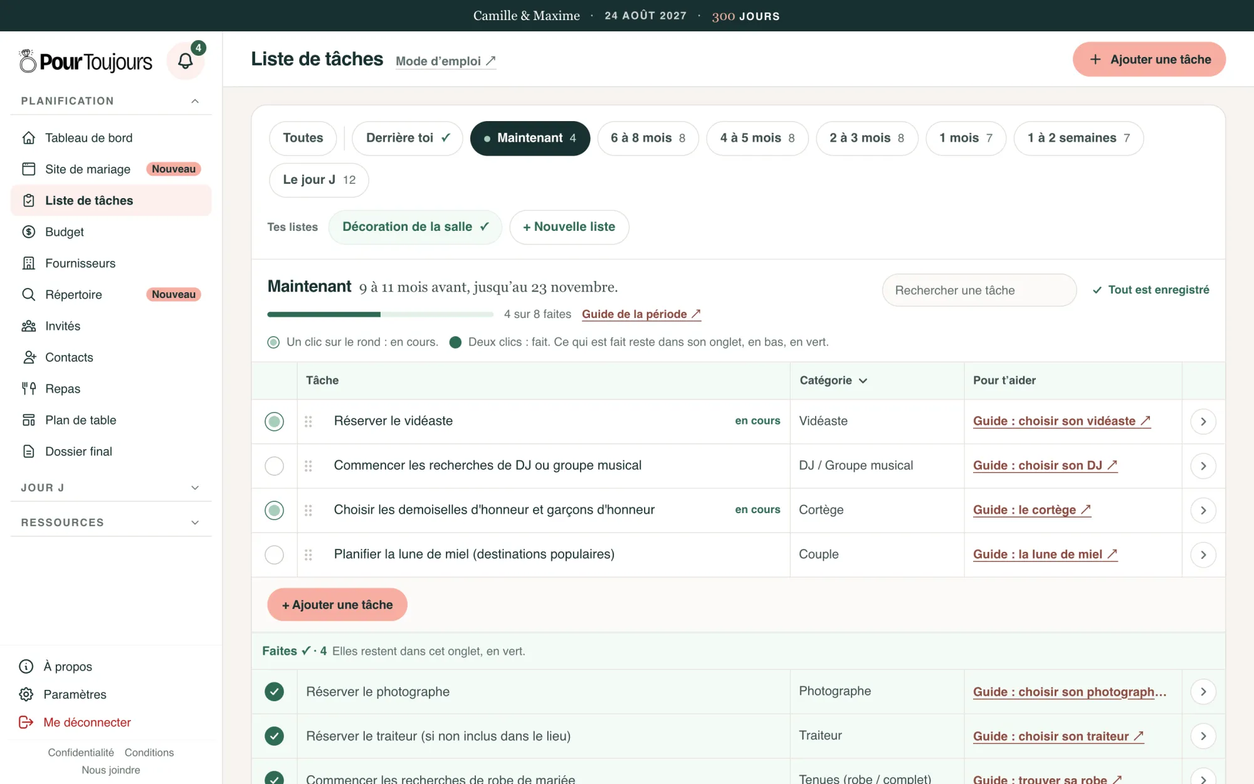Screen dimensions: 1254x784
Task: Mark DJ ou groupe musical task circle
Action: 274,466
